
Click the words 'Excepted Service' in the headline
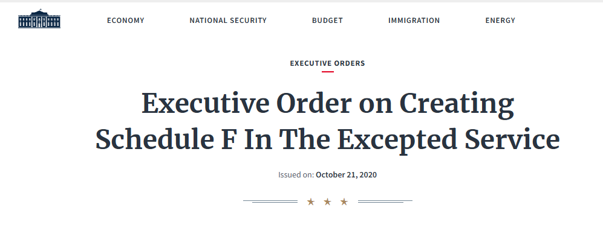[448, 140]
